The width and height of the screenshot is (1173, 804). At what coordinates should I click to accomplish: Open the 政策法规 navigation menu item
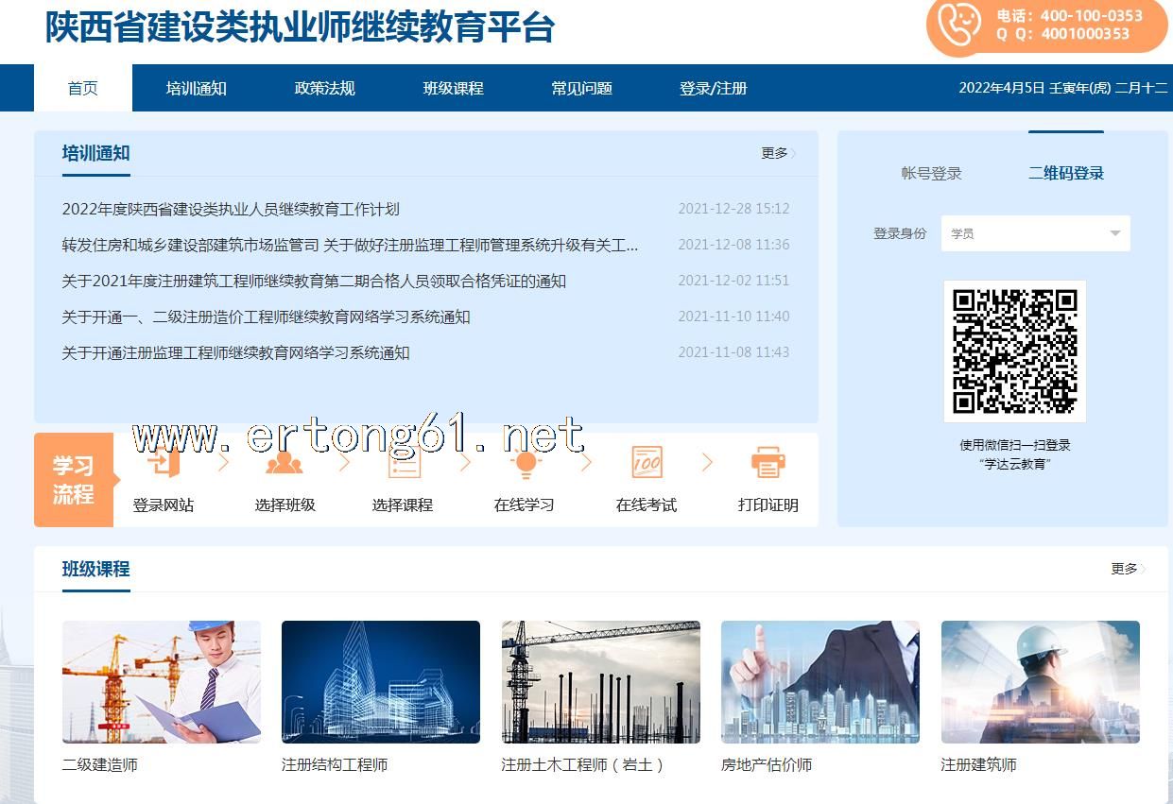(x=324, y=88)
